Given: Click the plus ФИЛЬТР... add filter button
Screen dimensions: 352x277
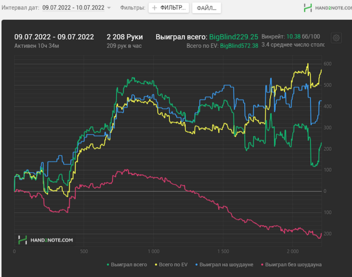Looking at the screenshot, I should (x=168, y=8).
